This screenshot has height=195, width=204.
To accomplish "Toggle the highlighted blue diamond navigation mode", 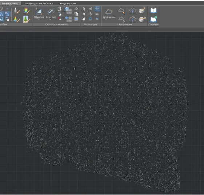I will [97, 9].
